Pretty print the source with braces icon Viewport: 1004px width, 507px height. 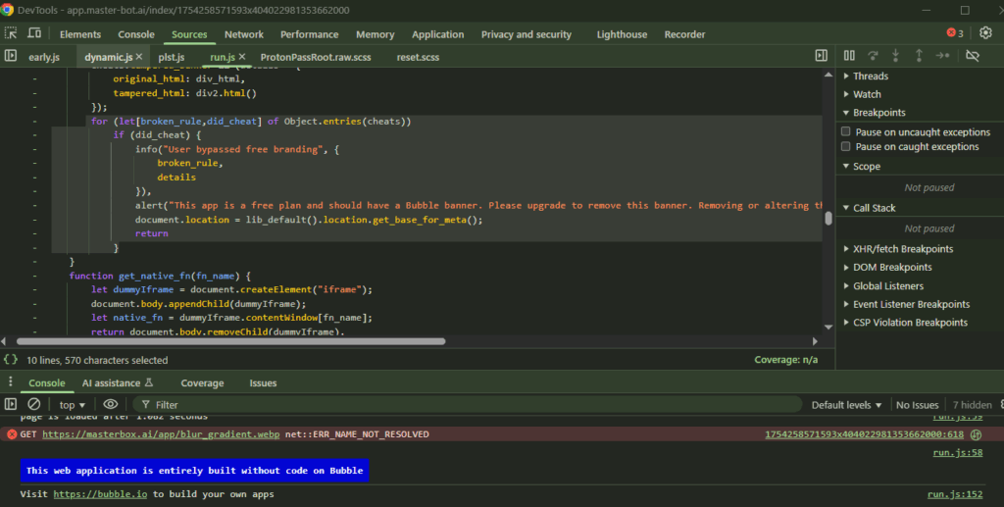[x=11, y=360]
